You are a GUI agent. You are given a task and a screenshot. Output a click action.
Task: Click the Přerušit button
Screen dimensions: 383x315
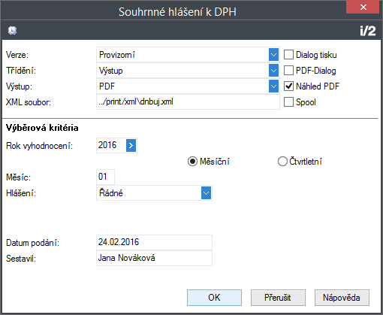pos(278,298)
